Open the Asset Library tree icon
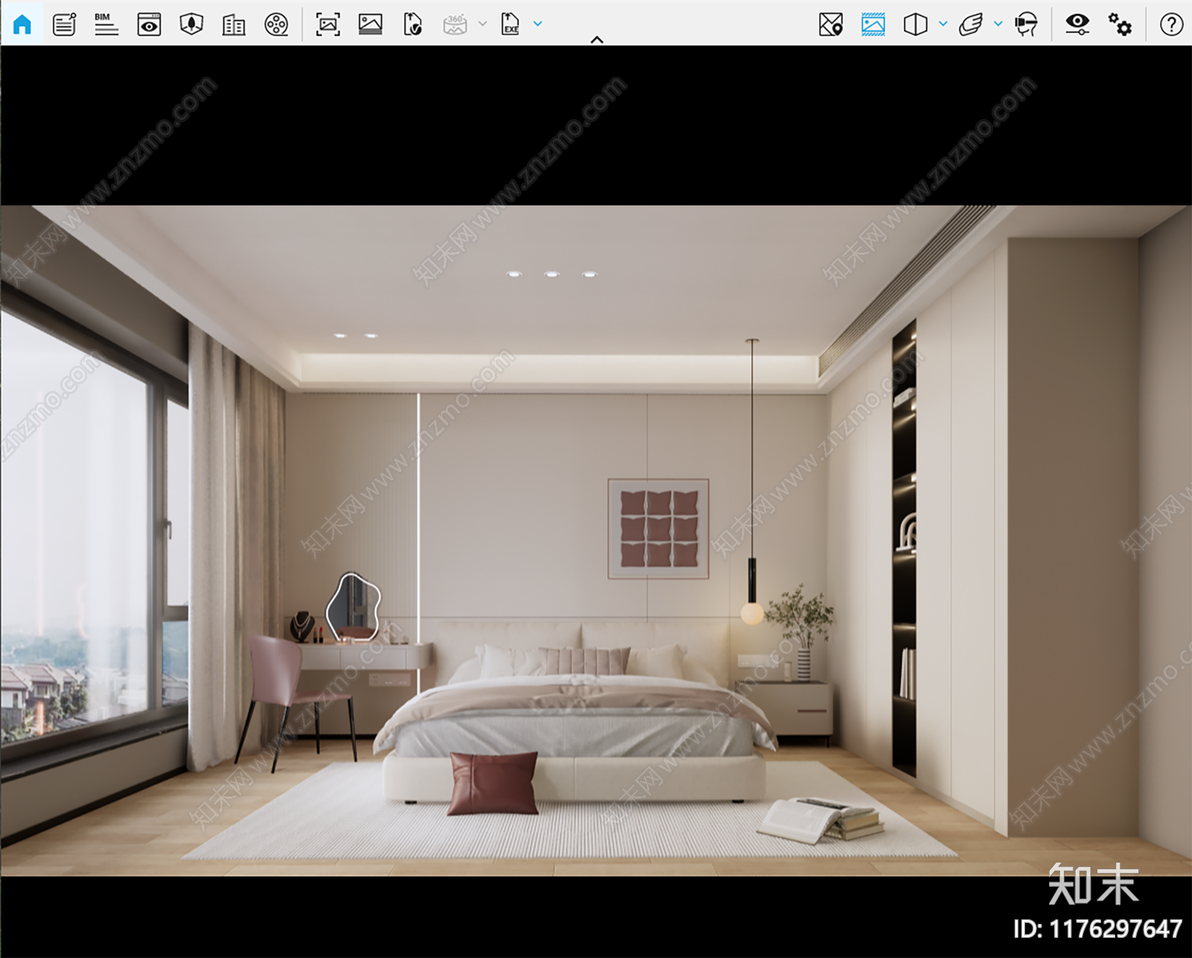Viewport: 1192px width, 958px height. [x=191, y=25]
